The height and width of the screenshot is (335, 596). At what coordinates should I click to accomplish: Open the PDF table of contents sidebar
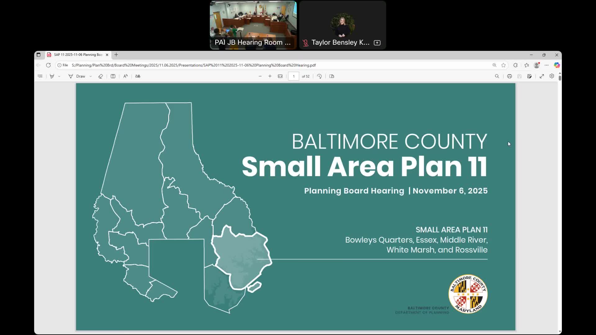click(40, 76)
